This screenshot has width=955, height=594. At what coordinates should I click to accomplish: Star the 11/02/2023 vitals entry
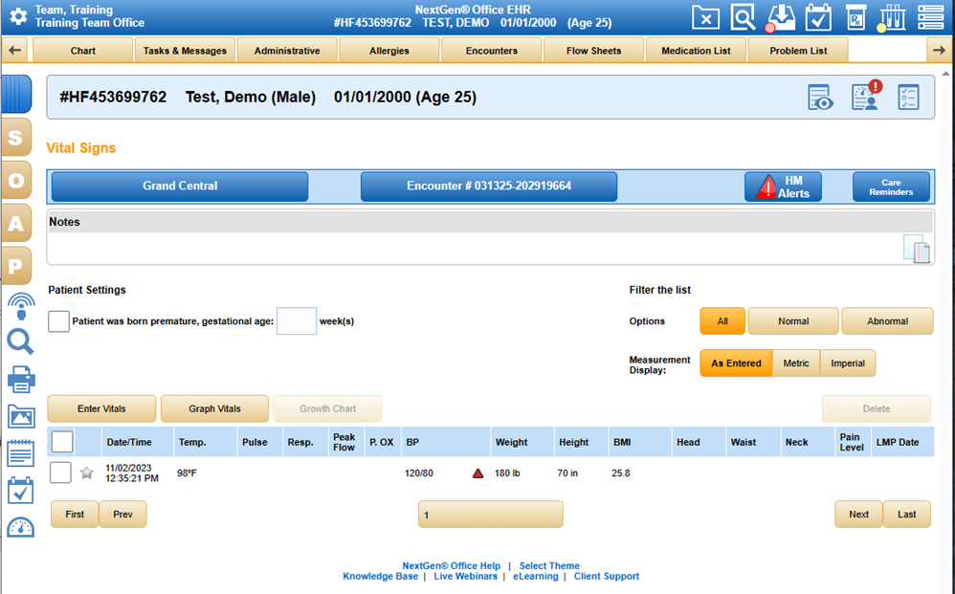pyautogui.click(x=87, y=473)
